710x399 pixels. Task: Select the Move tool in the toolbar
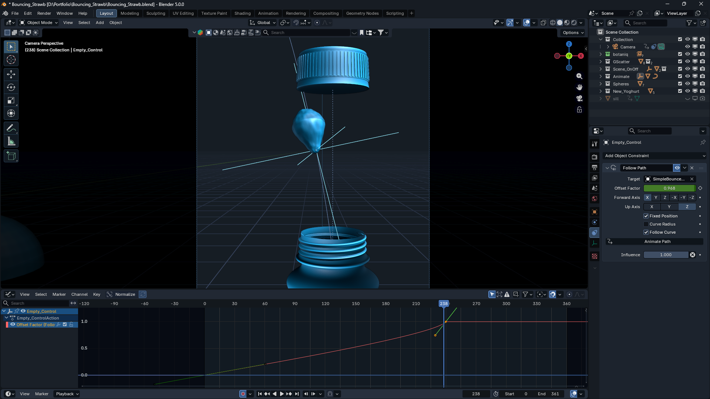click(x=11, y=74)
